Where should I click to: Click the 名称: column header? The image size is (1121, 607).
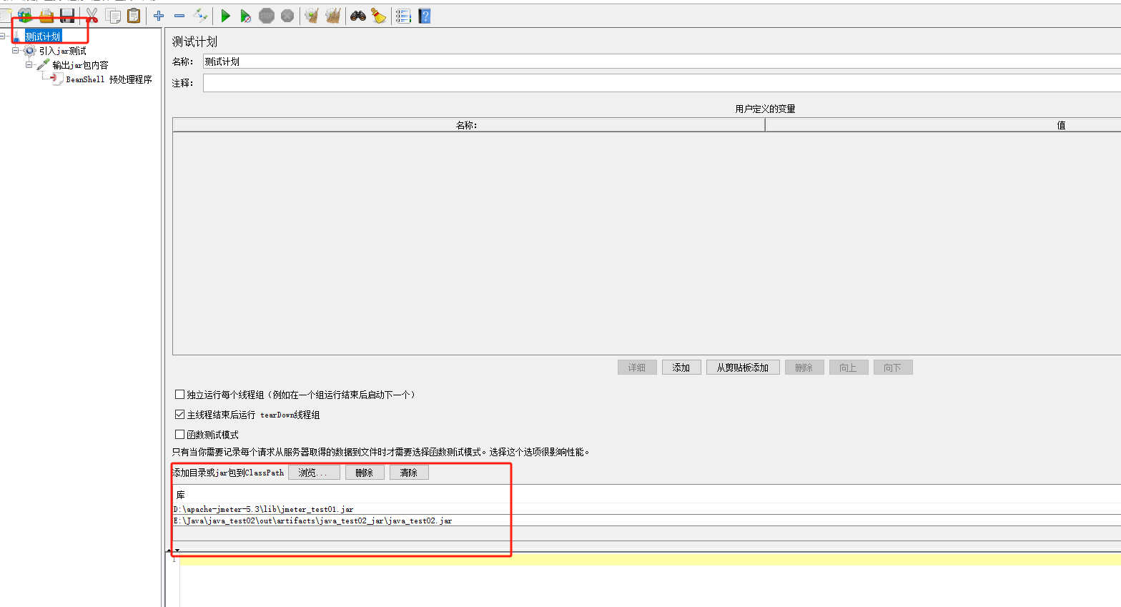468,125
